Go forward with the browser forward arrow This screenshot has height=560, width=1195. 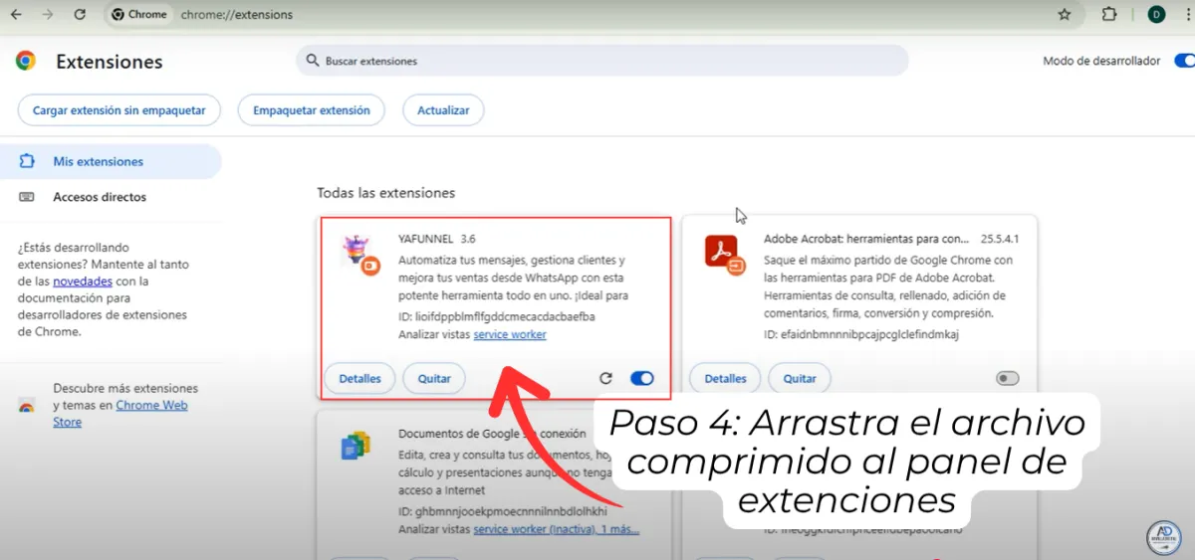(47, 15)
